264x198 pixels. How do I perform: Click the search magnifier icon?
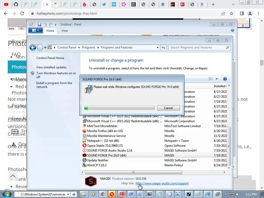(227, 47)
